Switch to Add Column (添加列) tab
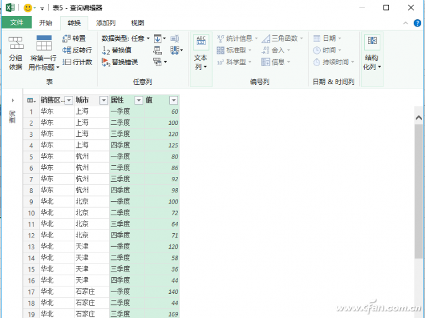 pyautogui.click(x=105, y=23)
